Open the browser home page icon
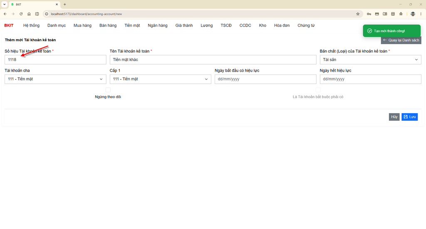 29,14
